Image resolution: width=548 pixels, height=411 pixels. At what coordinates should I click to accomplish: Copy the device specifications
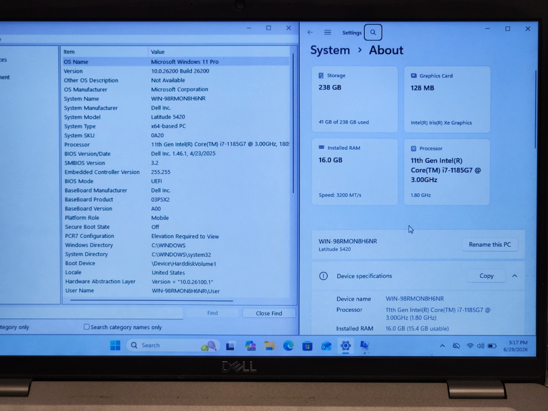point(486,276)
